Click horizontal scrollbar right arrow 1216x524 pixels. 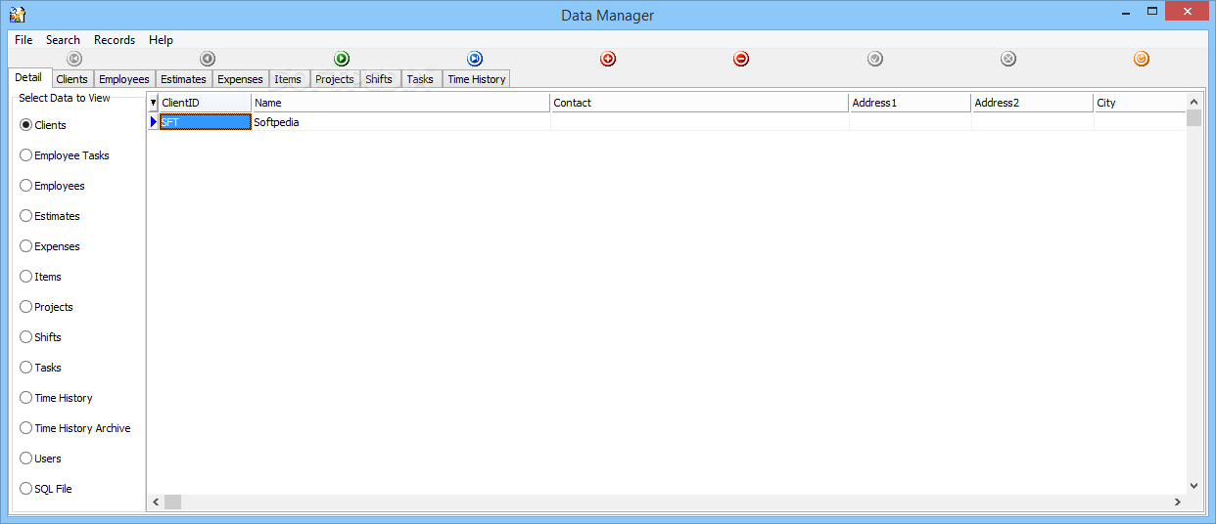coord(1178,502)
